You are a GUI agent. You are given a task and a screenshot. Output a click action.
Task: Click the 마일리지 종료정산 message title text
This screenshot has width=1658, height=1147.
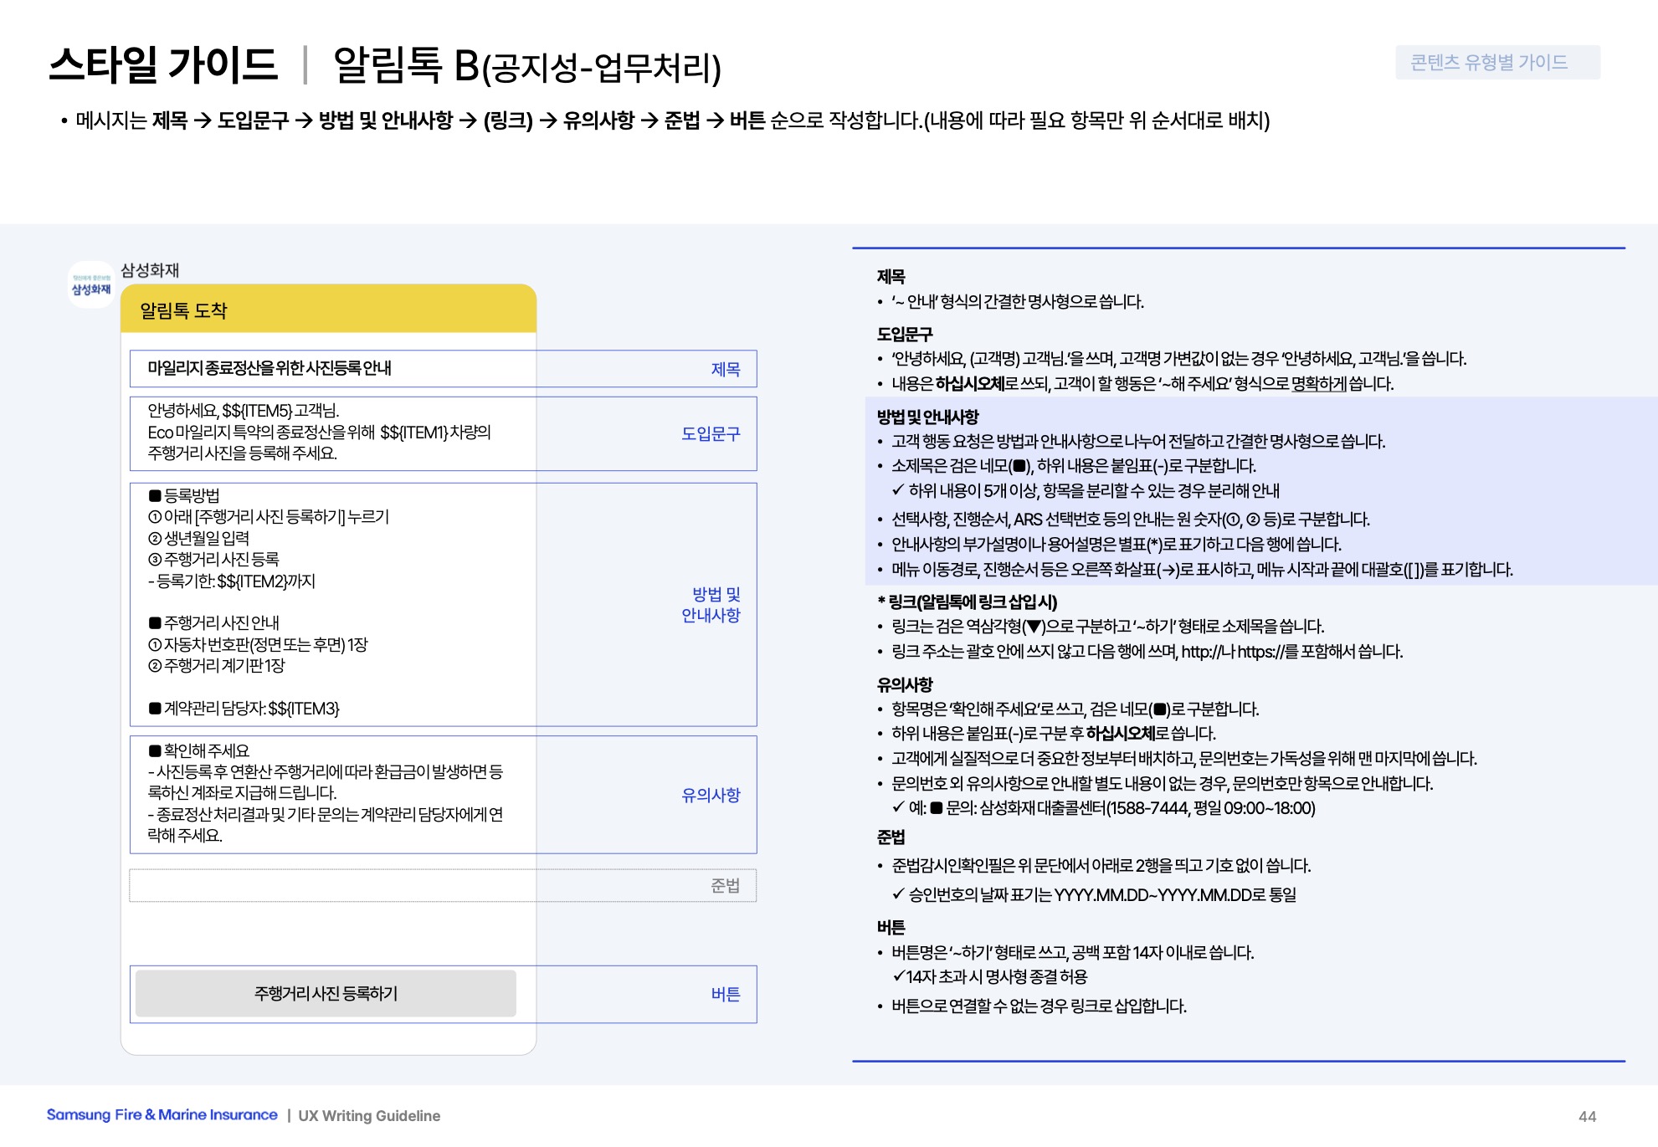(x=269, y=368)
